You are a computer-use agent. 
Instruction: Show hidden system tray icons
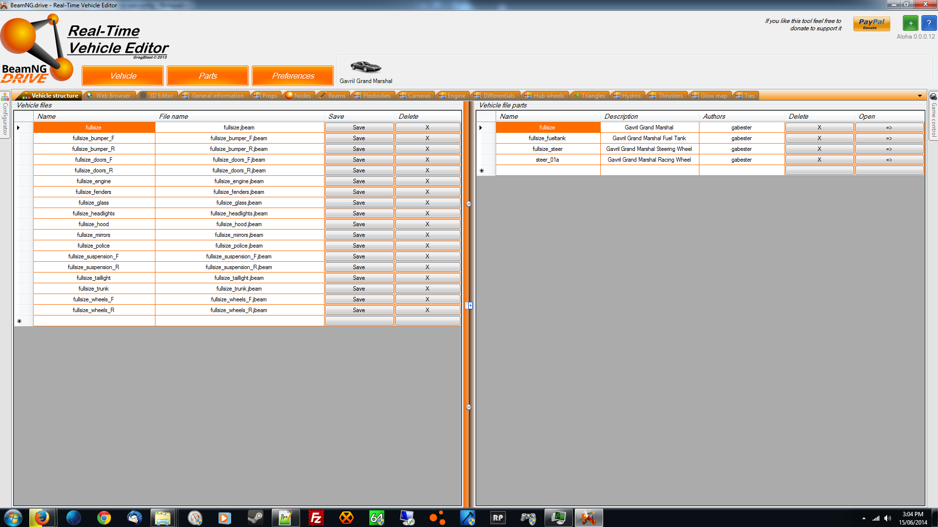point(864,518)
